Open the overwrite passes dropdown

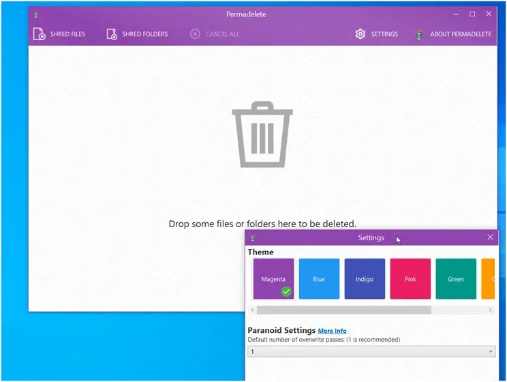pyautogui.click(x=371, y=351)
